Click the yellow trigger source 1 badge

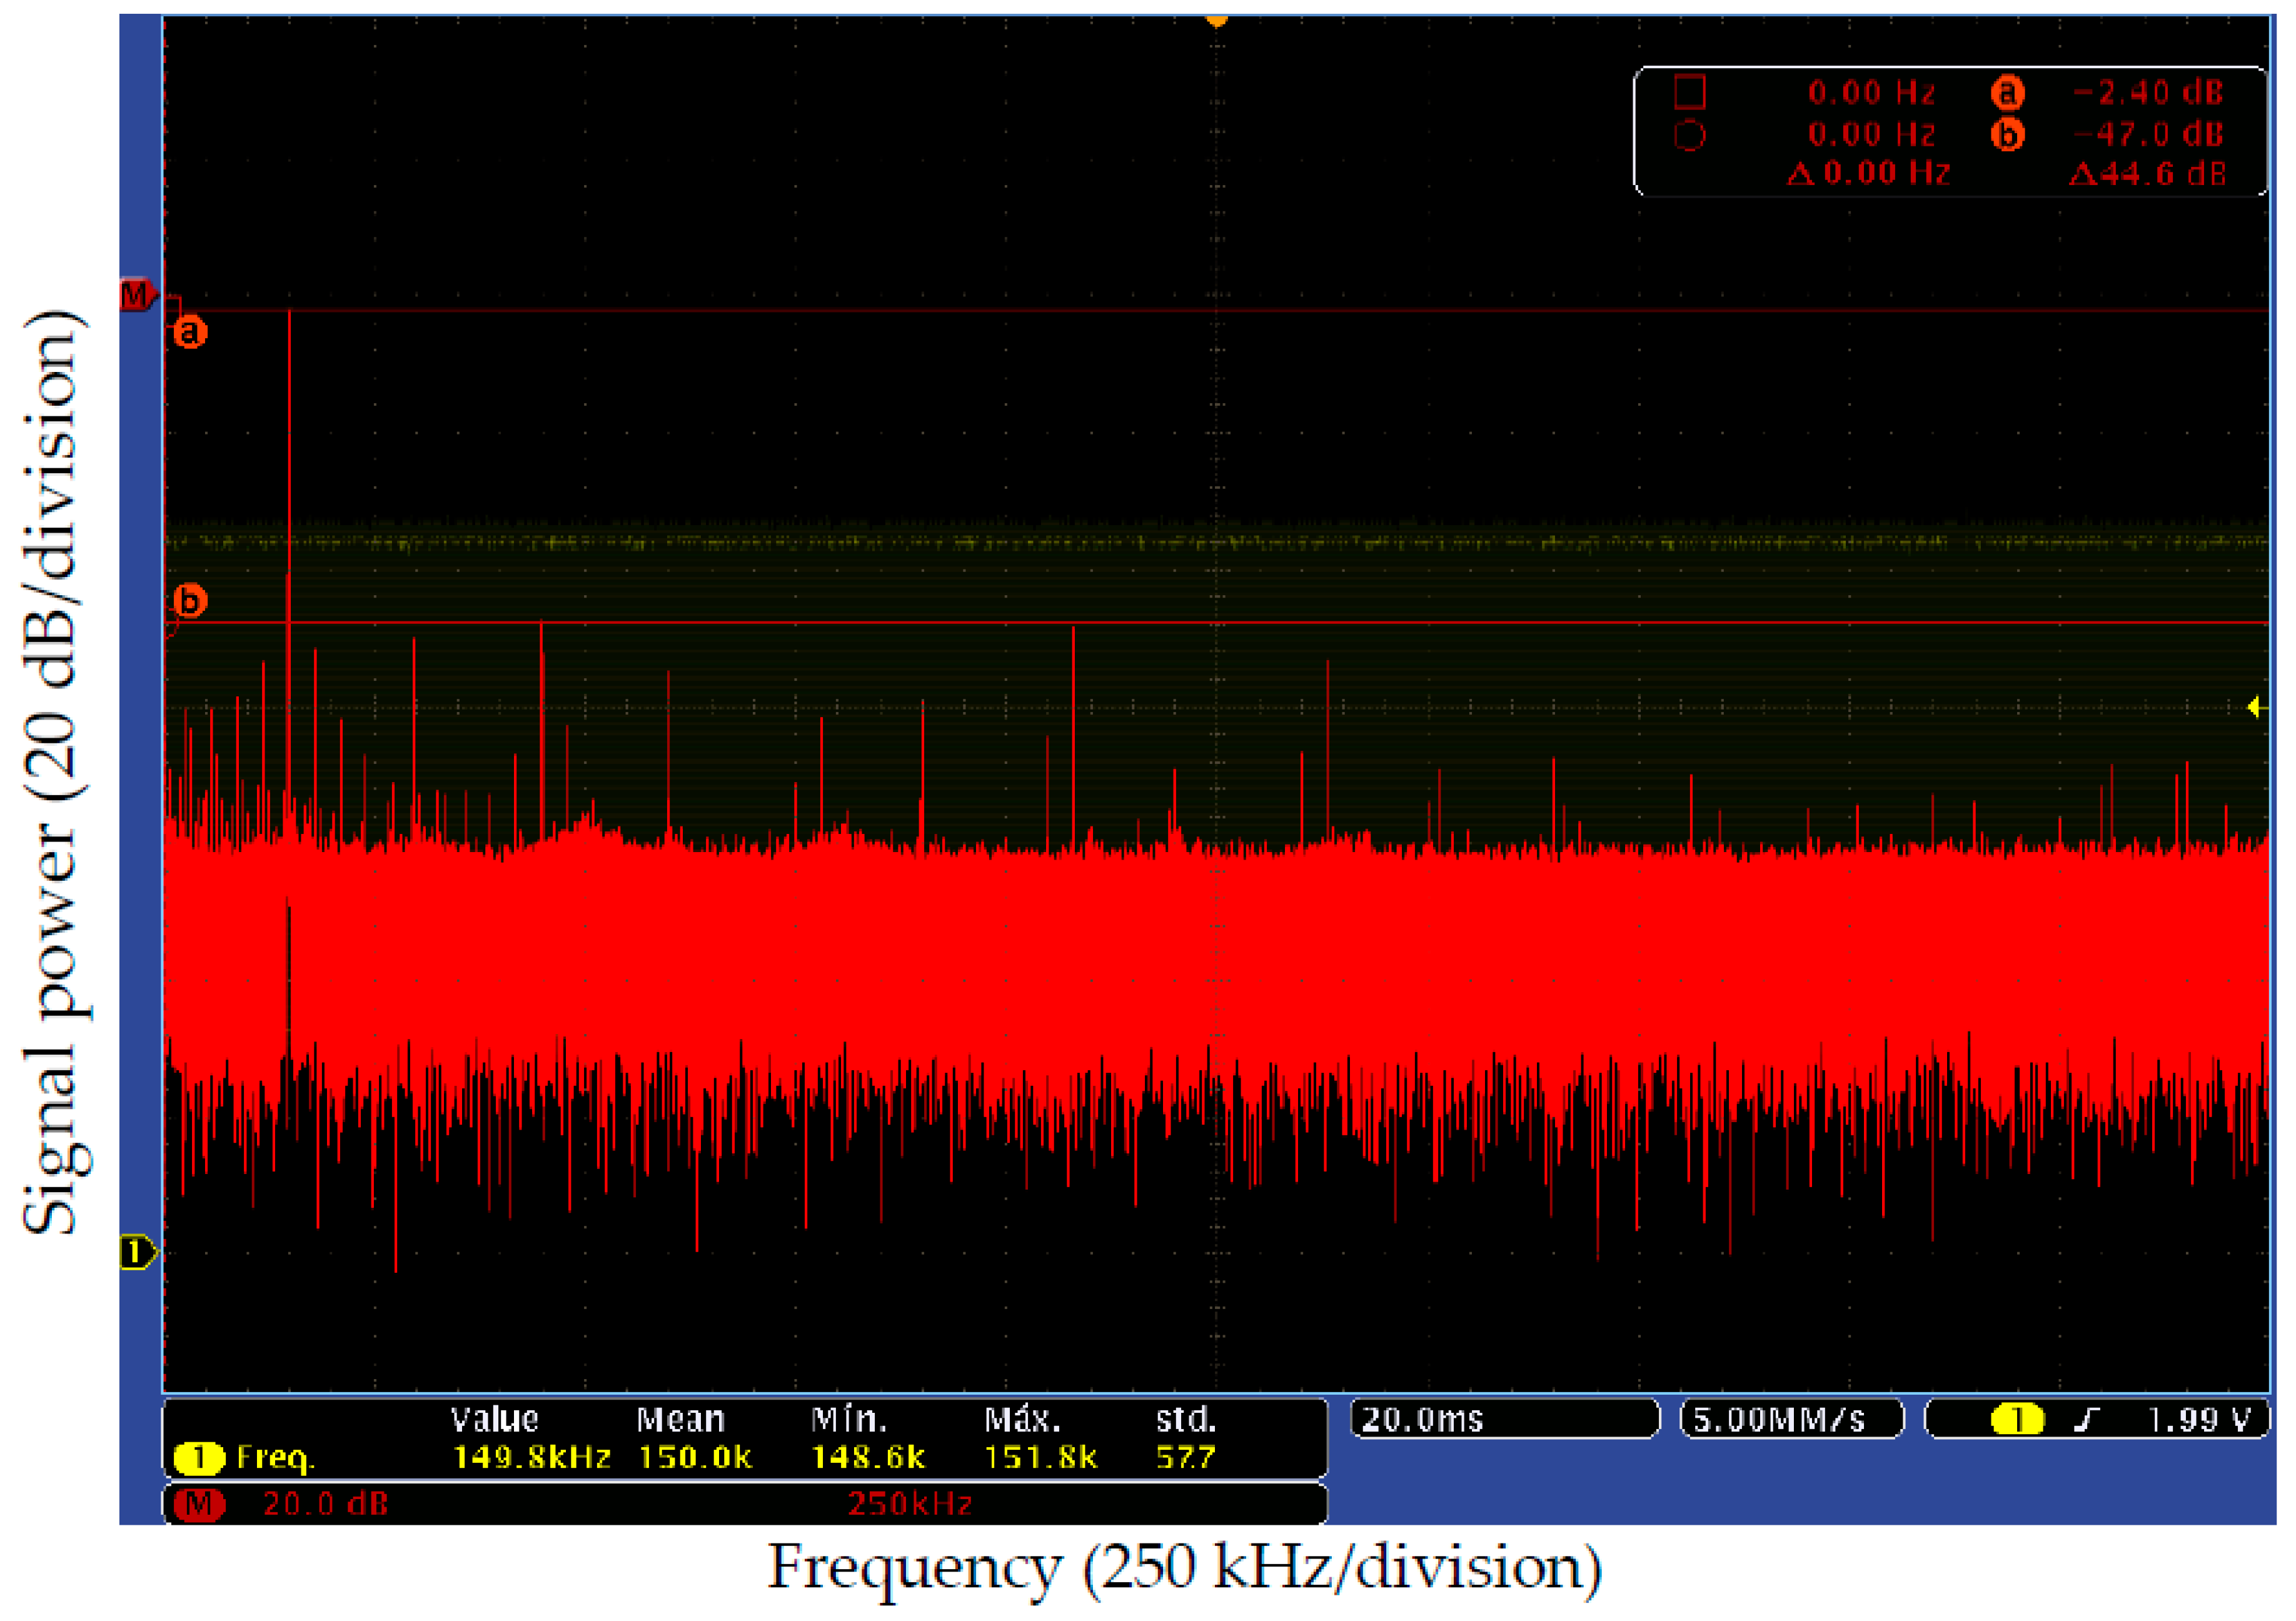click(x=2017, y=1420)
